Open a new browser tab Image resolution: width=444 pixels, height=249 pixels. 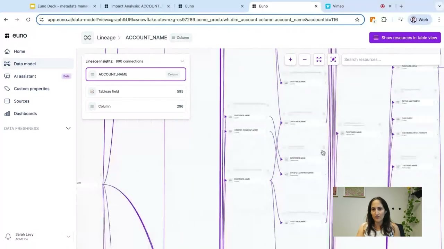(401, 6)
